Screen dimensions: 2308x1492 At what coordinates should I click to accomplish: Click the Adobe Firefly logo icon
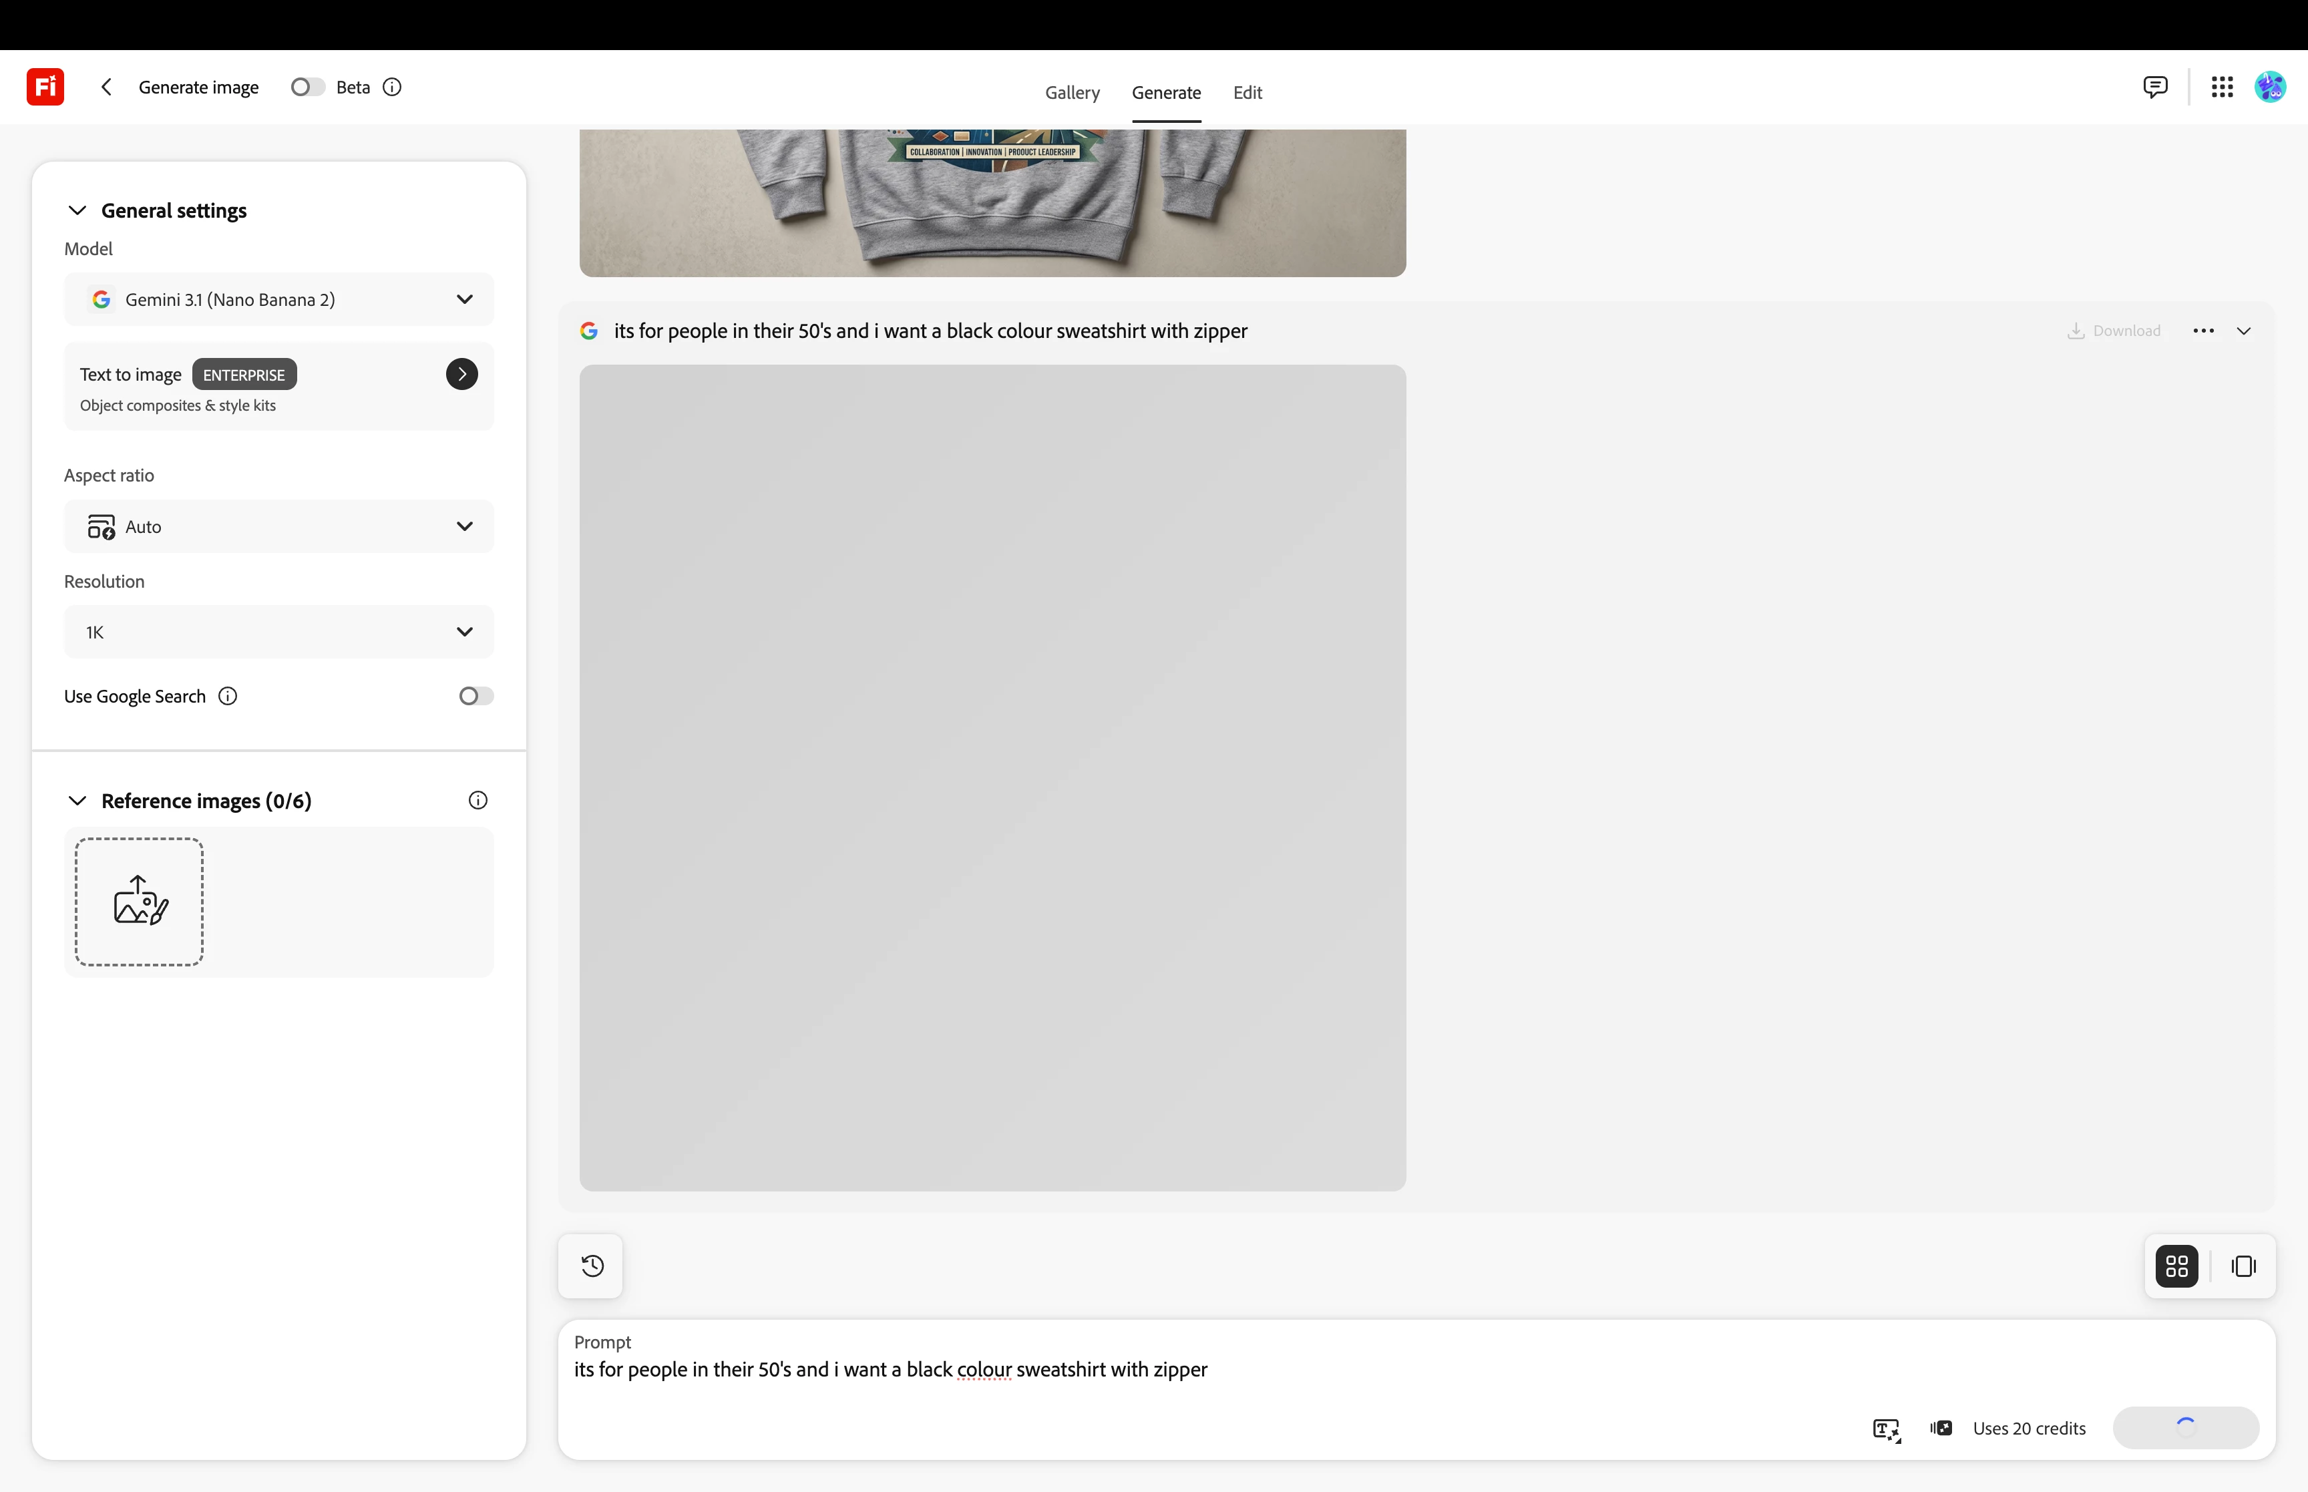(x=45, y=87)
